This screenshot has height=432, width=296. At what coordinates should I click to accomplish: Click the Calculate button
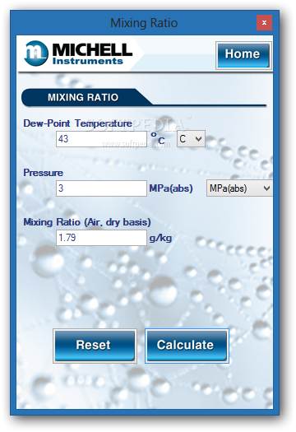tap(187, 346)
